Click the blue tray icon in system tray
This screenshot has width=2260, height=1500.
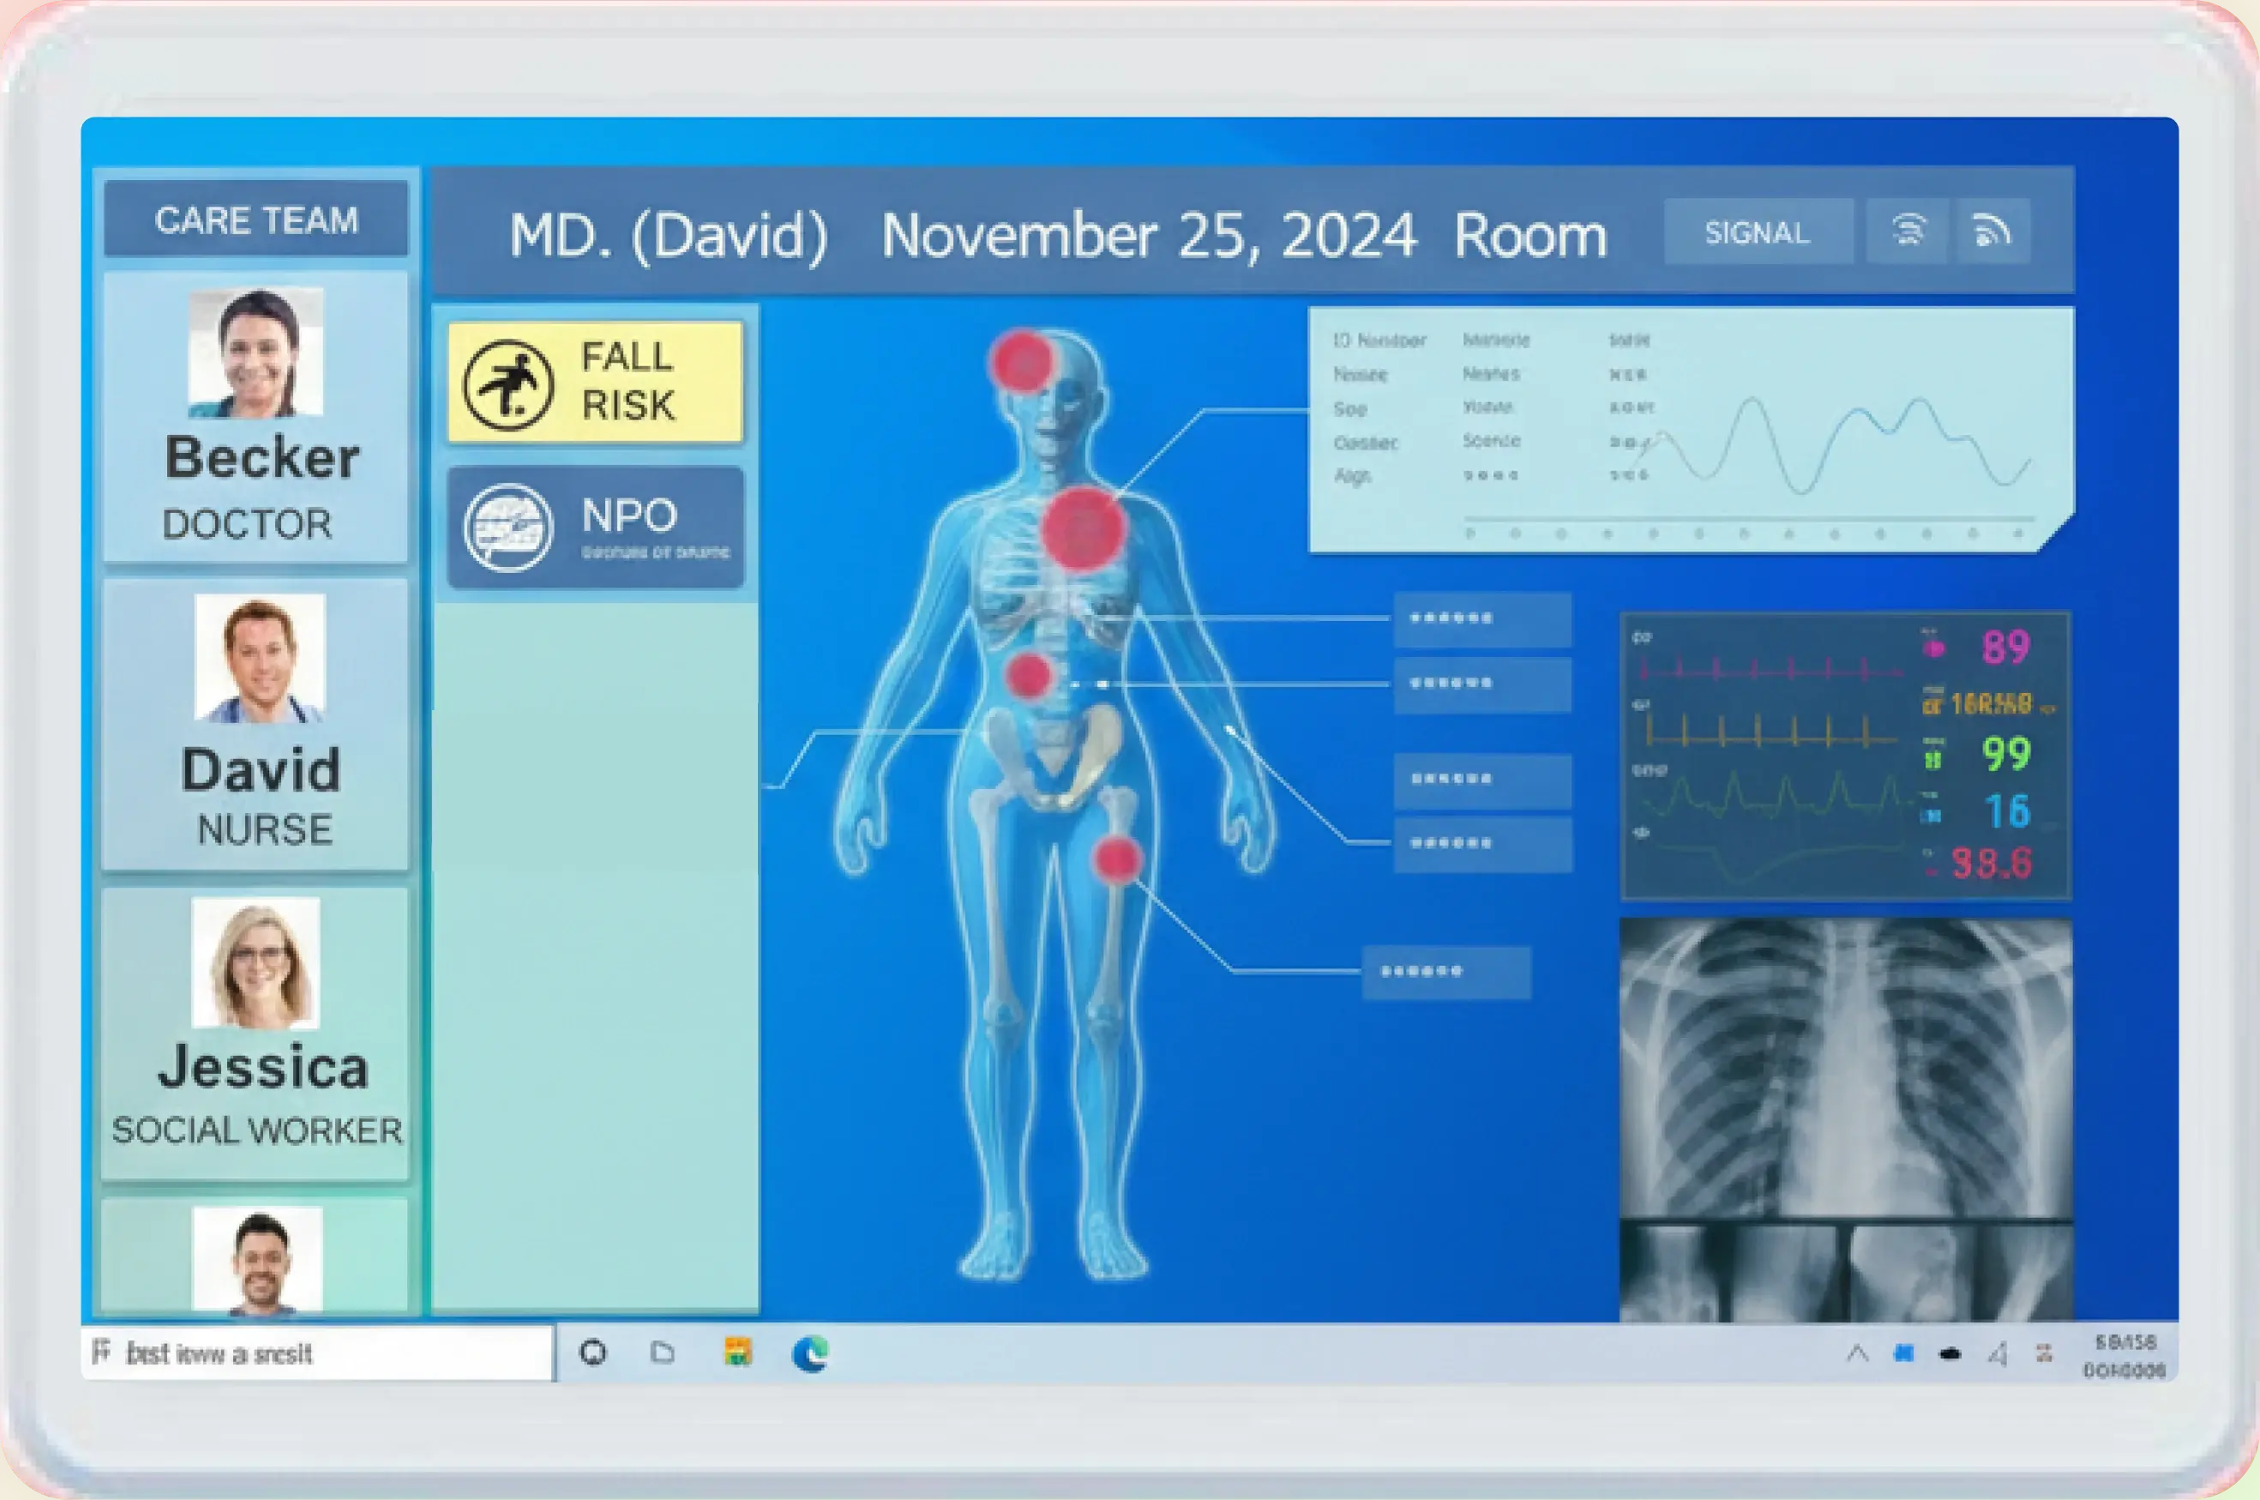pos(1904,1352)
